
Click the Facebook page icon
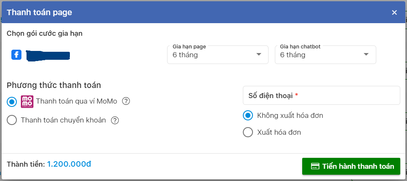(x=16, y=55)
